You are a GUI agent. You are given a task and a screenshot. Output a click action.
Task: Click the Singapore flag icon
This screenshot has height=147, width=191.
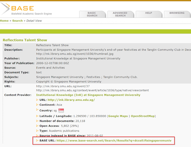point(61,110)
